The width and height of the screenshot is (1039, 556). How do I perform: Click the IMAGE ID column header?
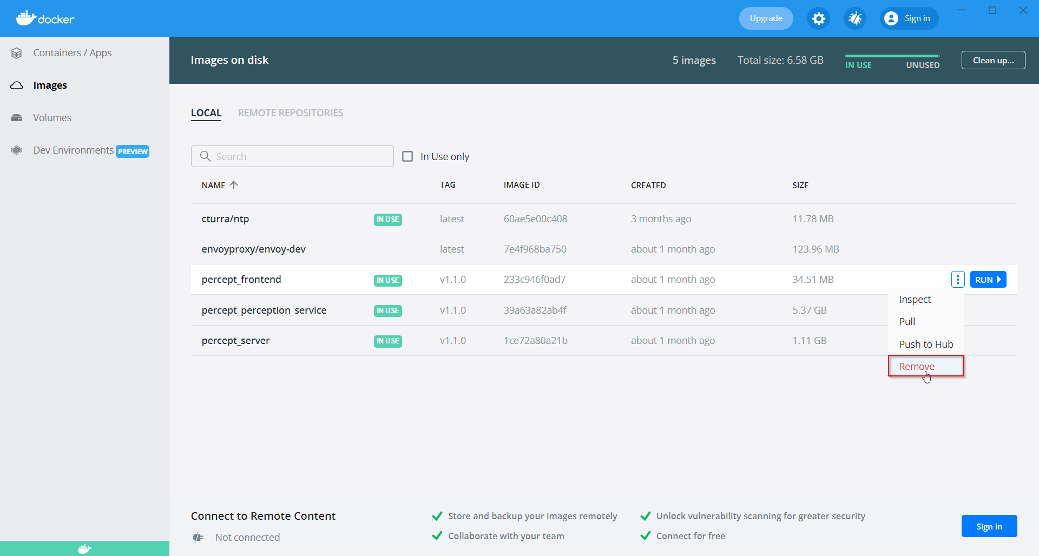coord(522,185)
